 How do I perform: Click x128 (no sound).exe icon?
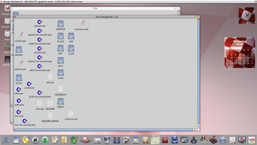pos(40,93)
